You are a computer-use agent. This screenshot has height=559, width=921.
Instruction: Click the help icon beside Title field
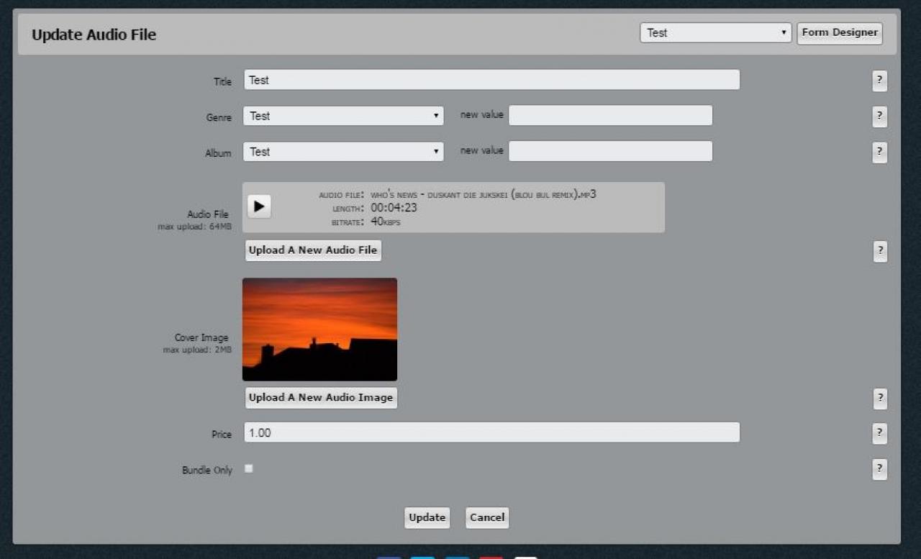(x=879, y=81)
